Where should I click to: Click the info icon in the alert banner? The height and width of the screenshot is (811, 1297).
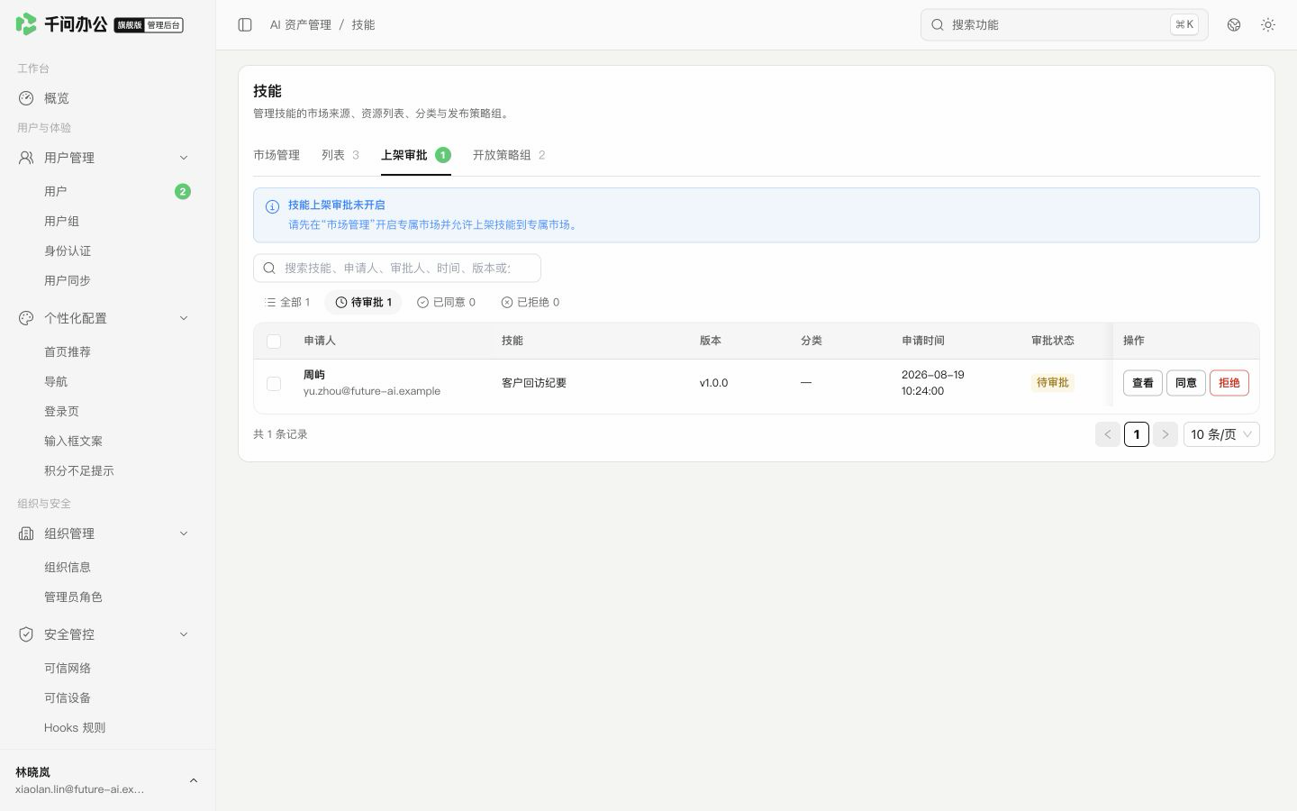(x=272, y=206)
